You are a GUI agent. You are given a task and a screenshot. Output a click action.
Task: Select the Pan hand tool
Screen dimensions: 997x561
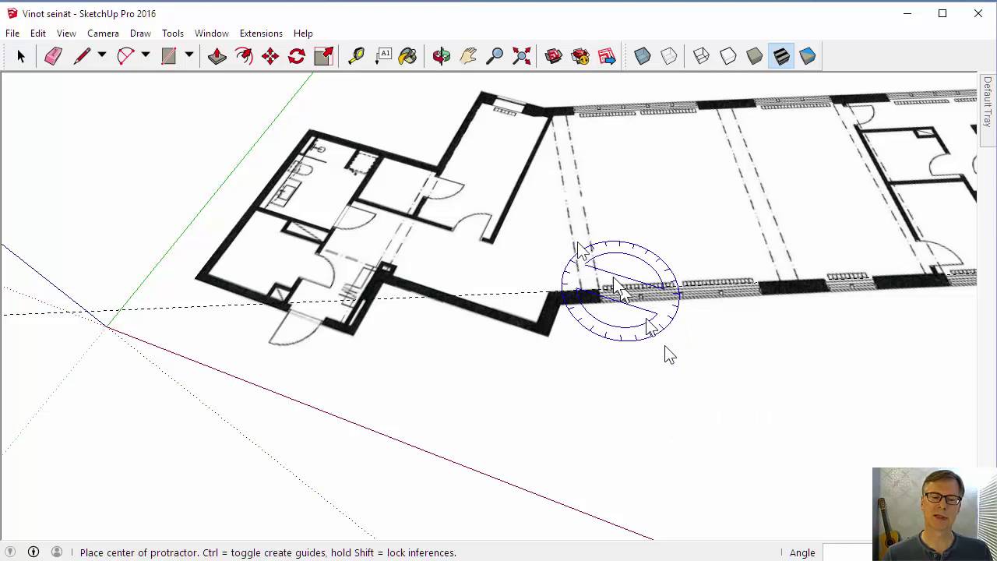click(468, 56)
